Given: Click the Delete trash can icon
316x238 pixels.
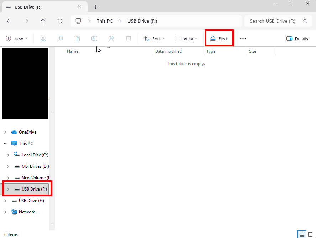Looking at the screenshot, I should pos(128,39).
